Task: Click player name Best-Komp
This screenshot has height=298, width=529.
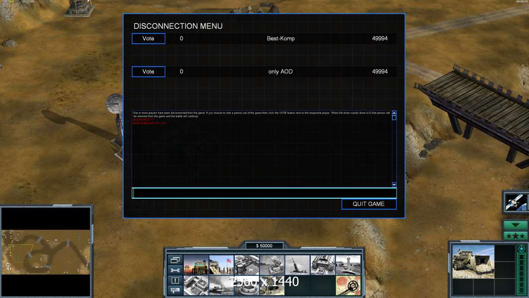Action: coord(281,38)
